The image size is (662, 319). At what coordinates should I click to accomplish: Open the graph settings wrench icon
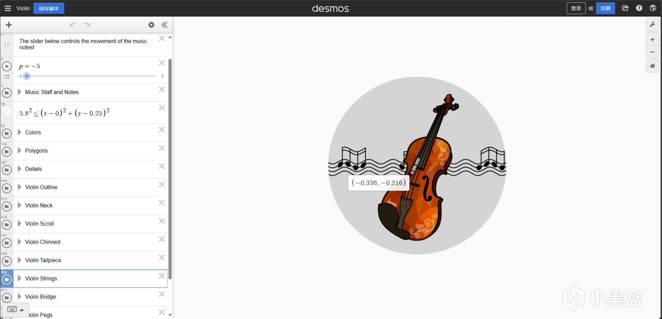(x=652, y=25)
